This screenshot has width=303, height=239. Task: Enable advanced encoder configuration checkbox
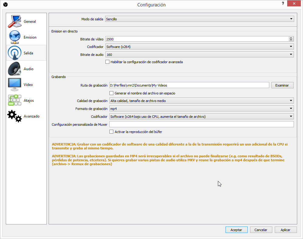pos(107,62)
